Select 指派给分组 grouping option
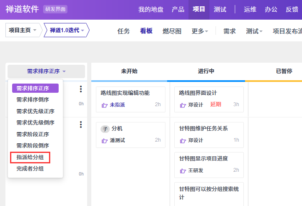Screen dimensions: 302x206 [30, 158]
